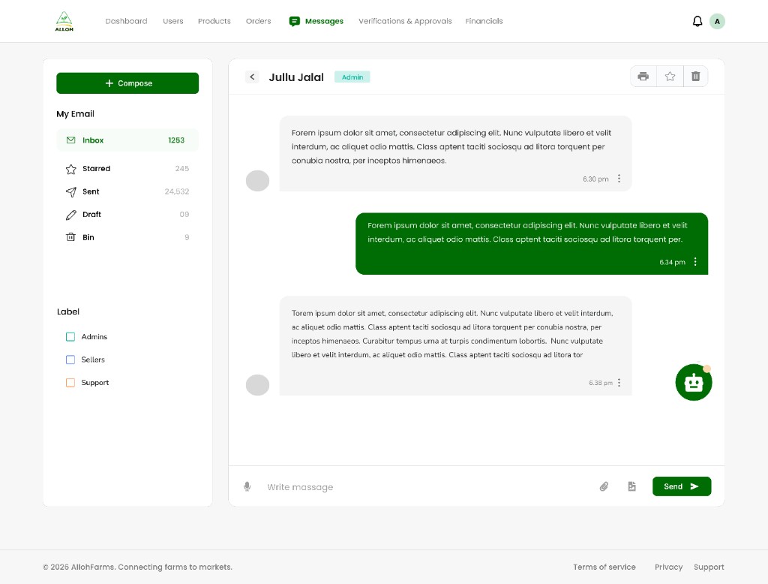Click the Messages chat icon in navigation
The height and width of the screenshot is (584, 768).
294,22
